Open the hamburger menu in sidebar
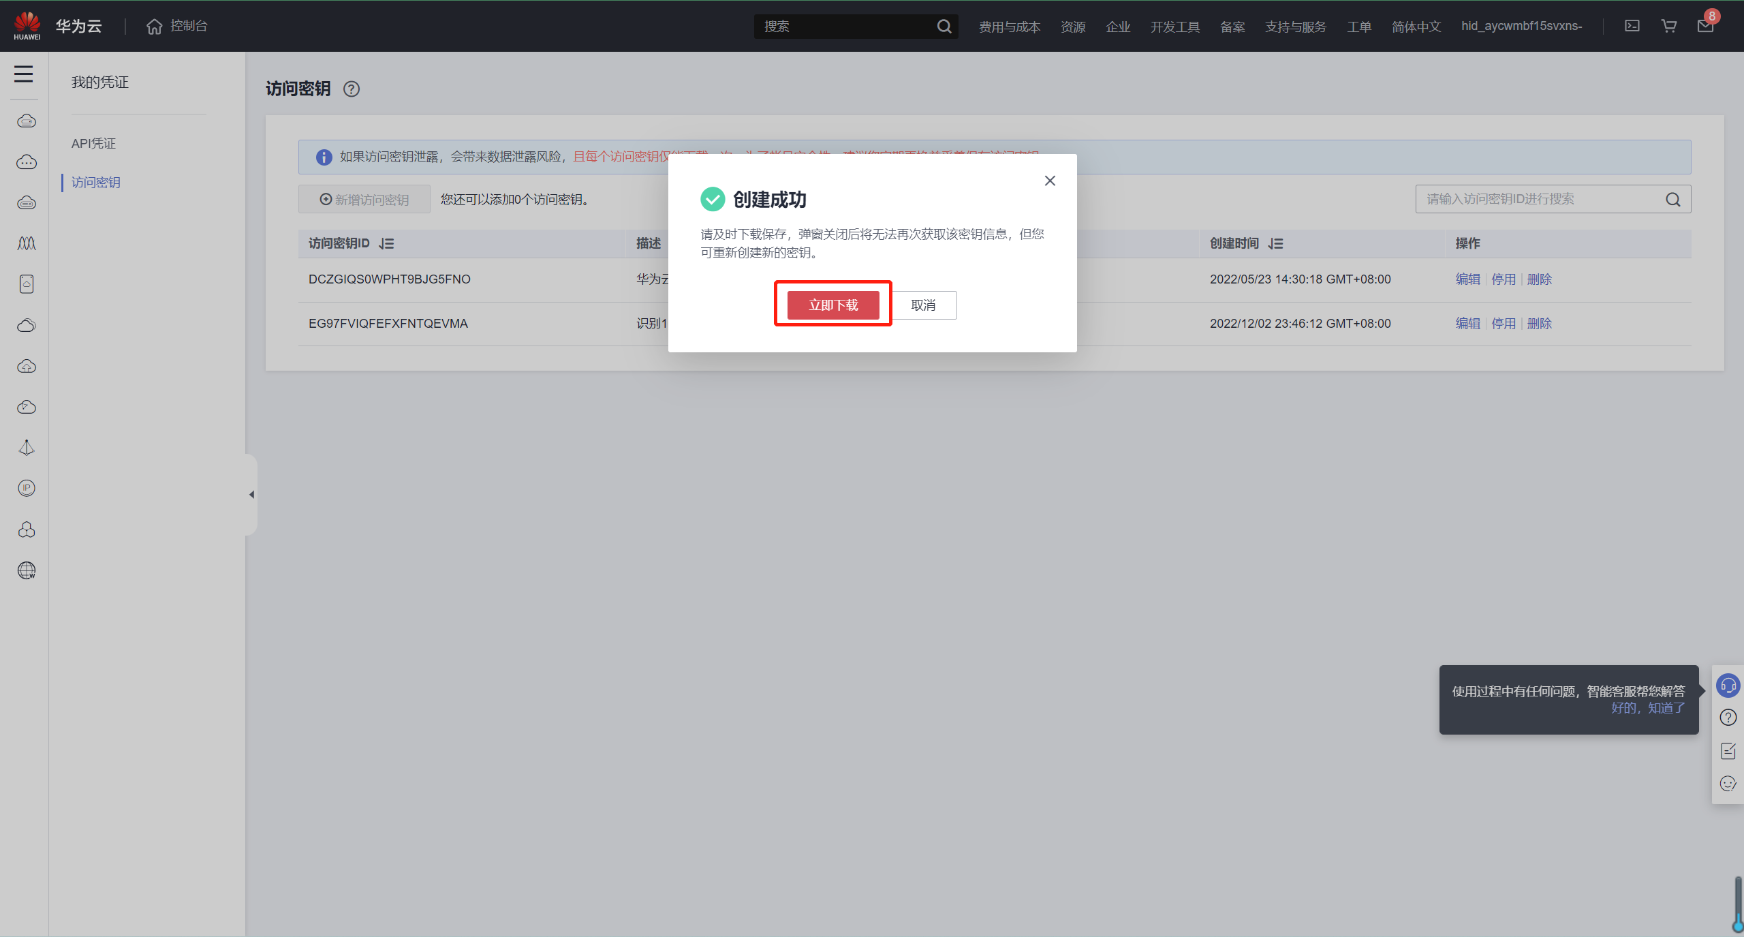 [x=24, y=74]
